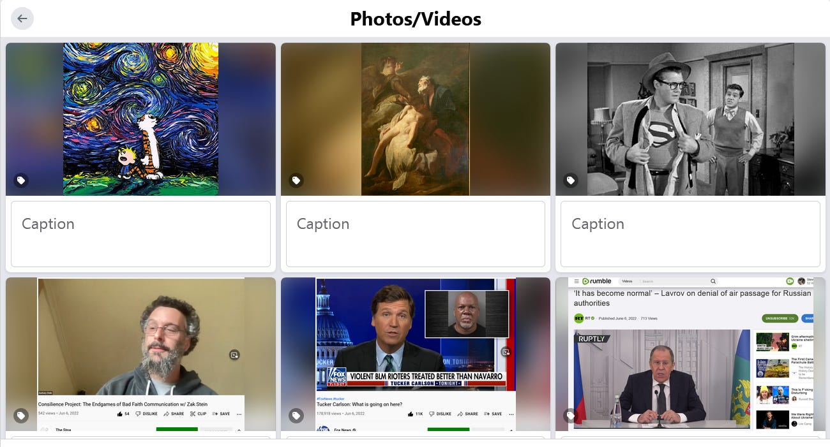This screenshot has height=447, width=830.
Task: Tag the classical angel painting photo
Action: click(x=296, y=180)
